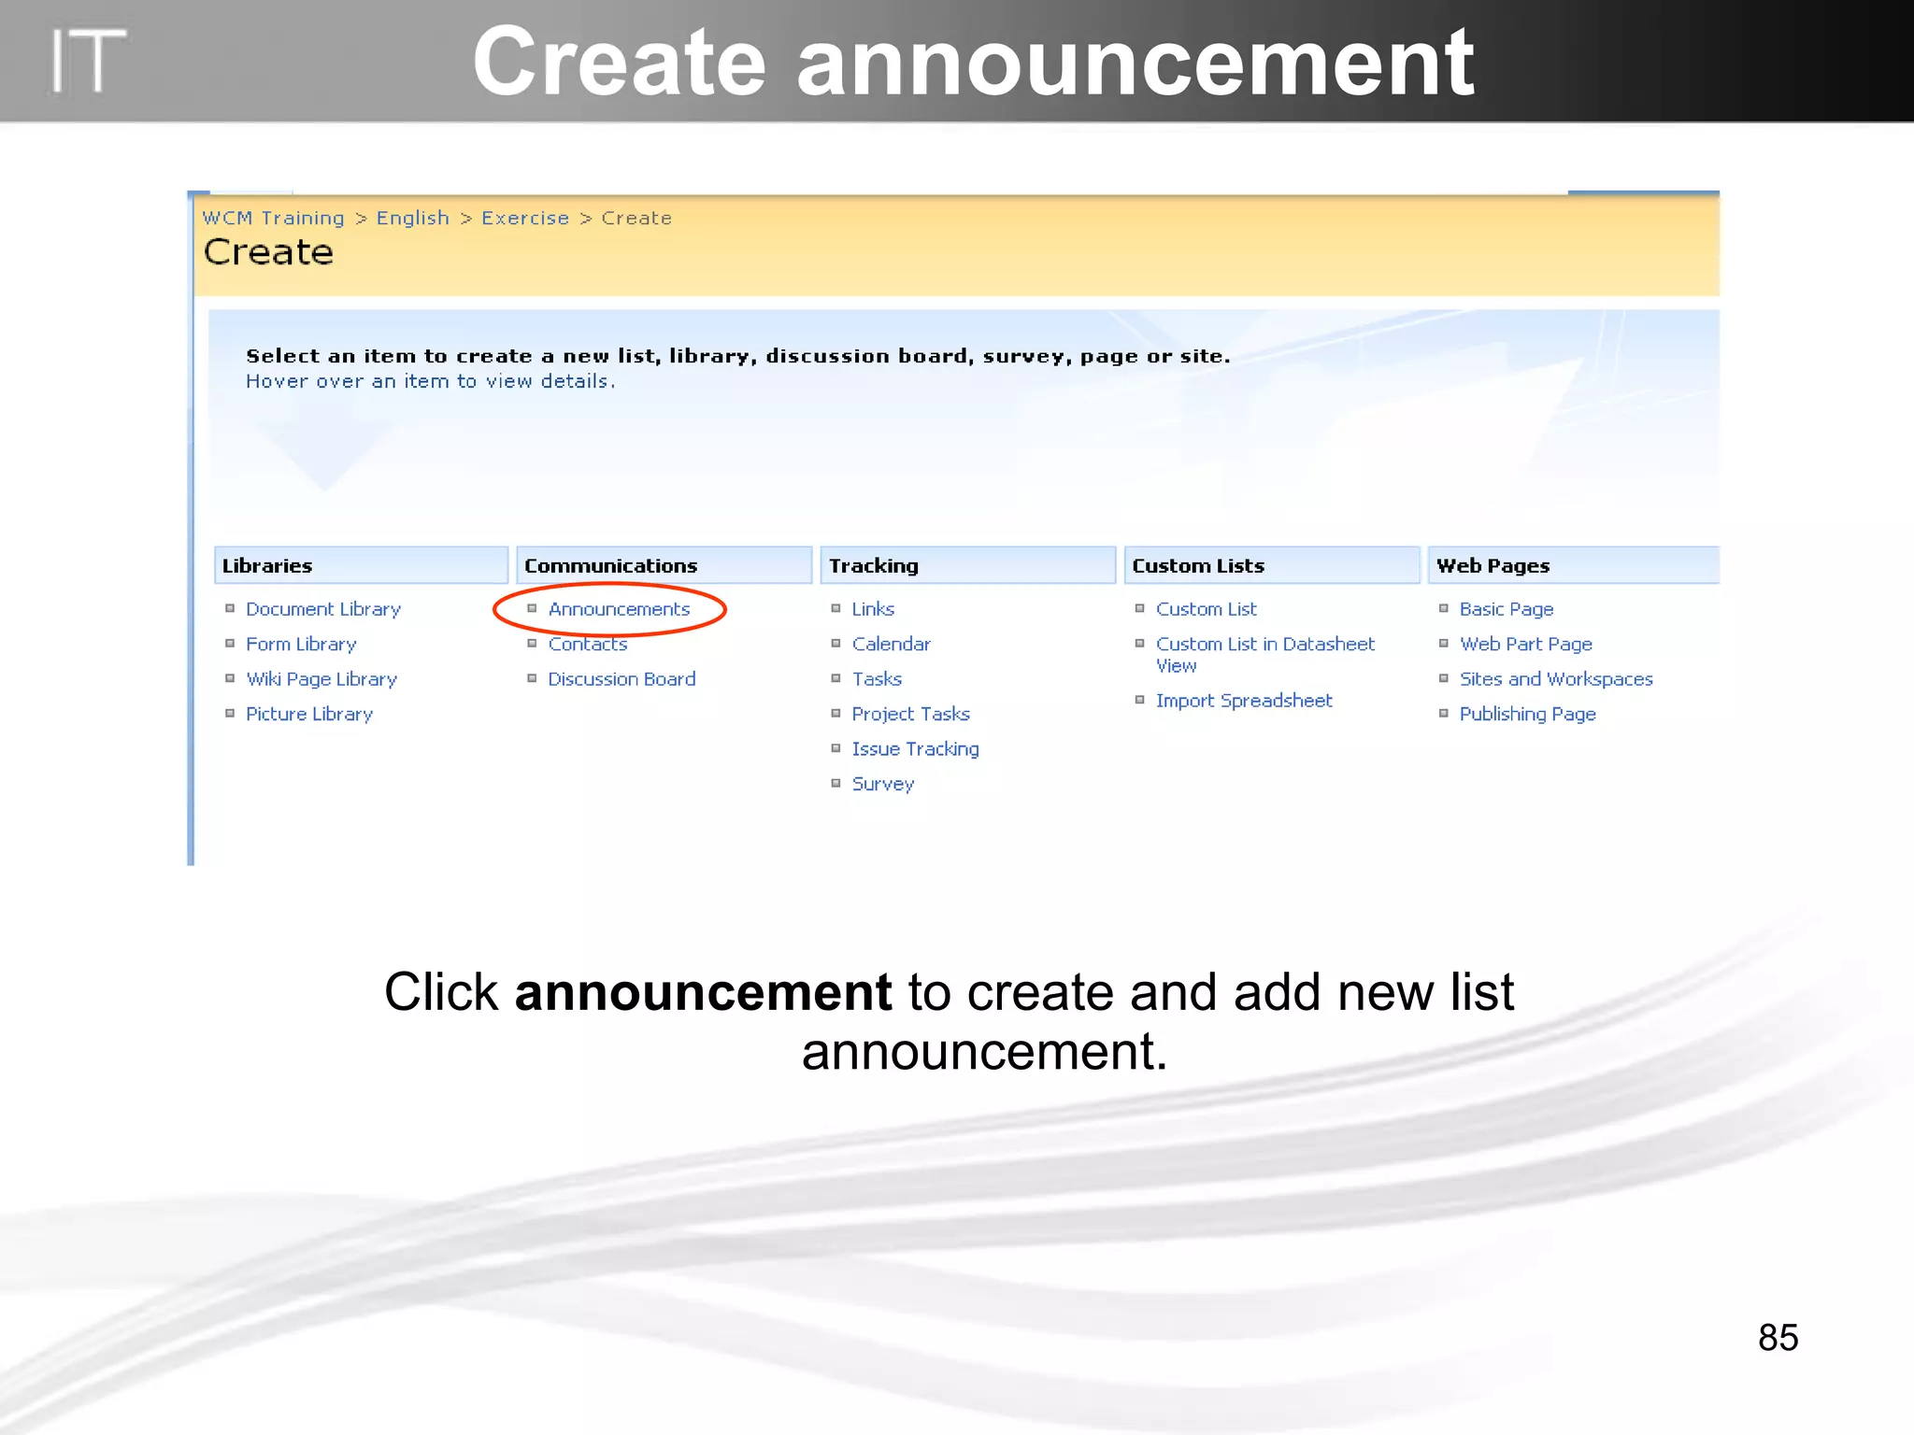
Task: Click the bullet icon beside Publishing Page
Action: click(x=1444, y=713)
